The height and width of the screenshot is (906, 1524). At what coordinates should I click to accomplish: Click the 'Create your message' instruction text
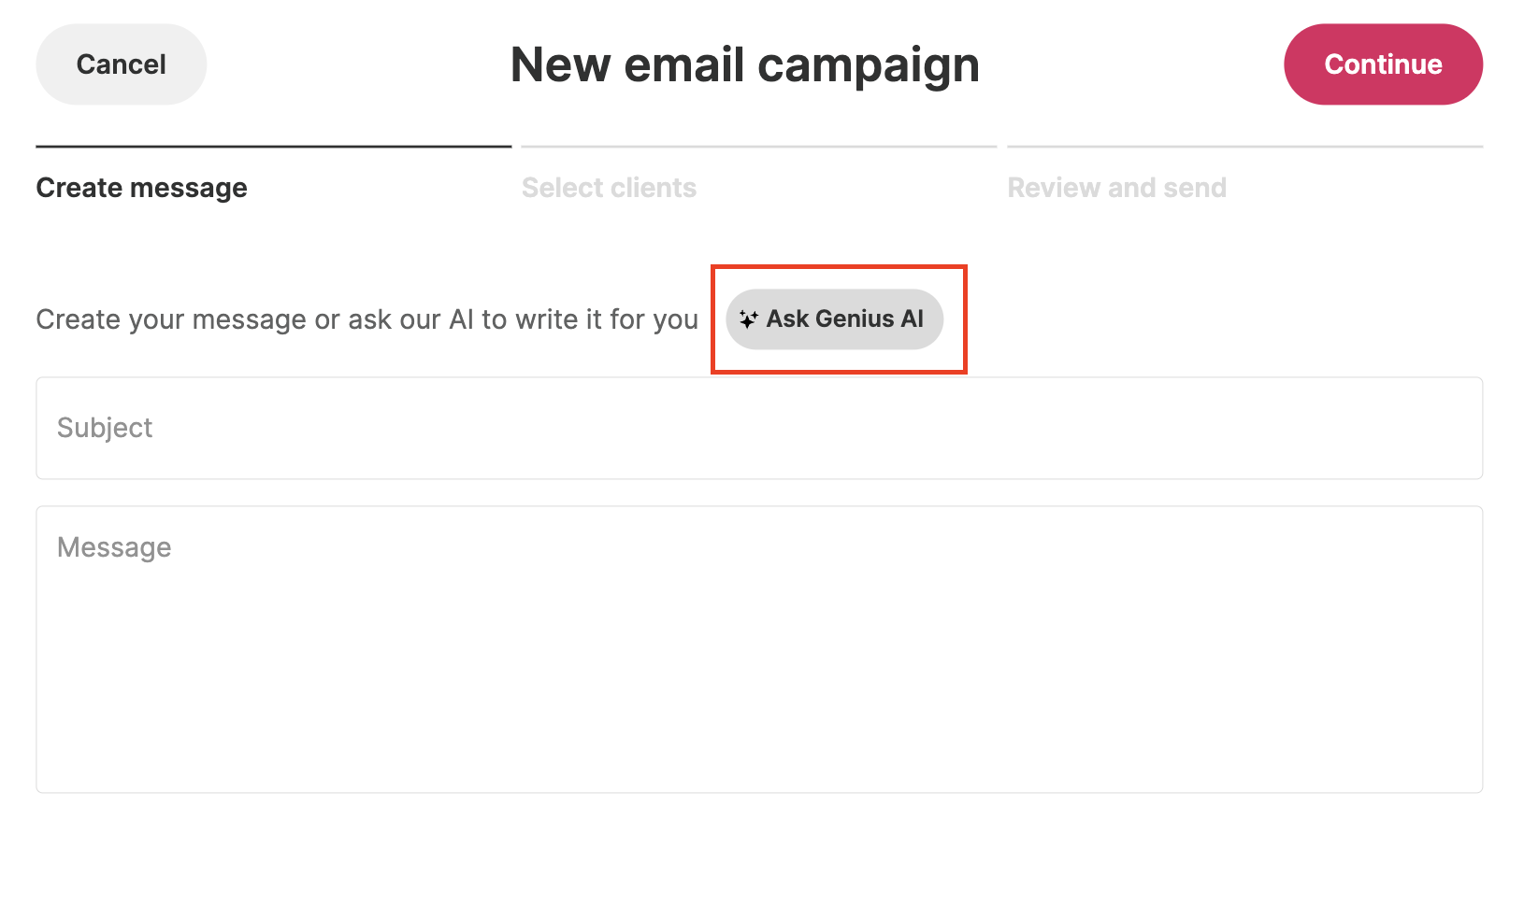[367, 319]
